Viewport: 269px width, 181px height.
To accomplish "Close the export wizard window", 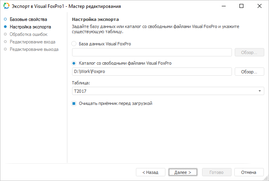I will click(260, 6).
